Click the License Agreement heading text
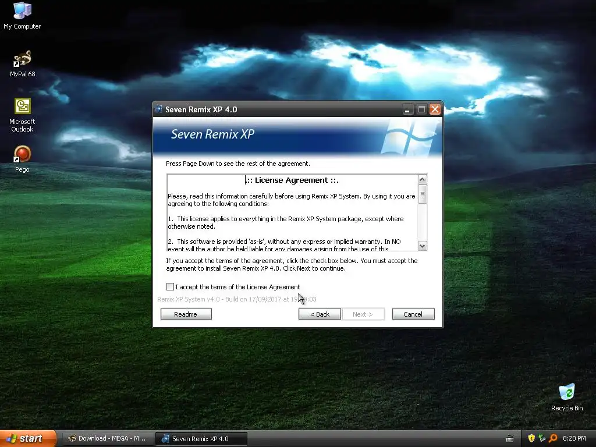 click(292, 180)
